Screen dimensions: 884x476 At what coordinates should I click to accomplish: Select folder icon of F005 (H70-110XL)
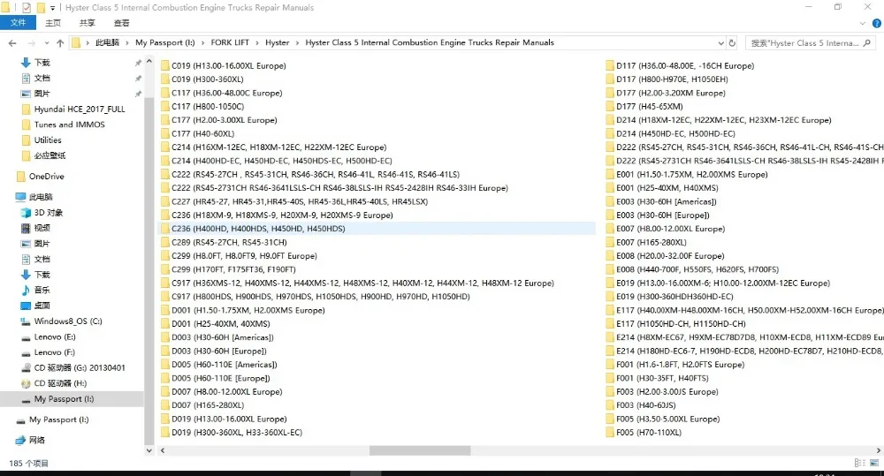609,432
